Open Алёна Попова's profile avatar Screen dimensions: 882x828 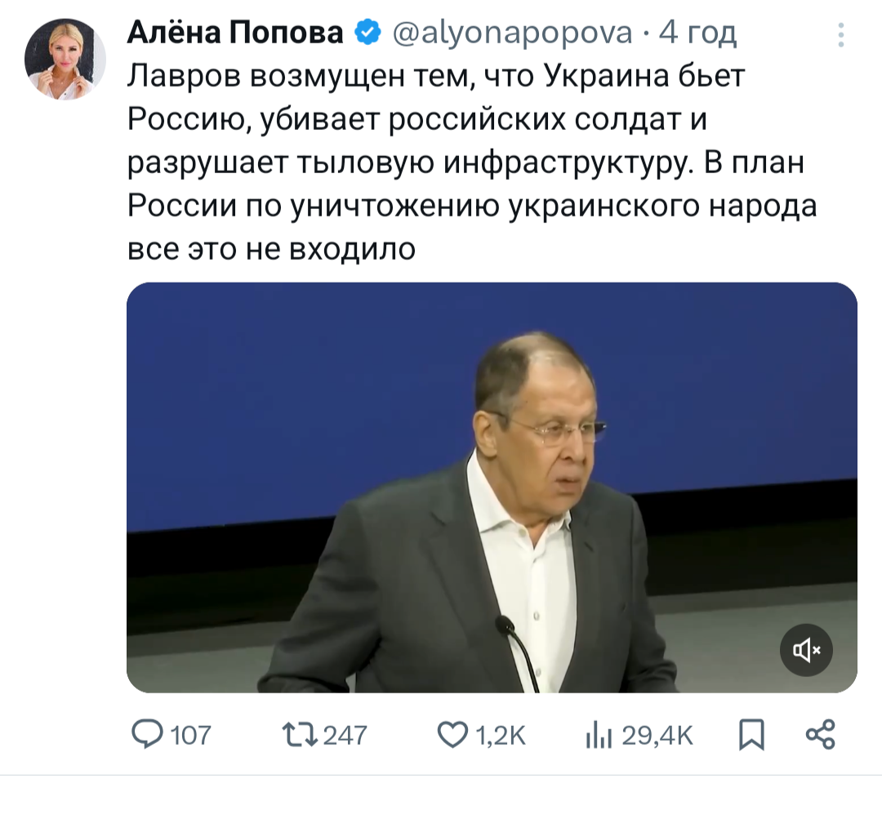tap(65, 60)
